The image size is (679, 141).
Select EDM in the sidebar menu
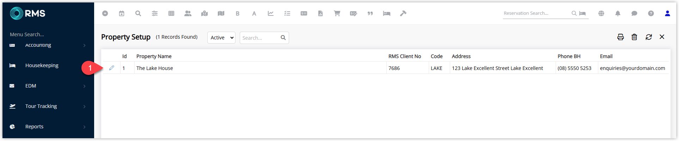(x=48, y=86)
